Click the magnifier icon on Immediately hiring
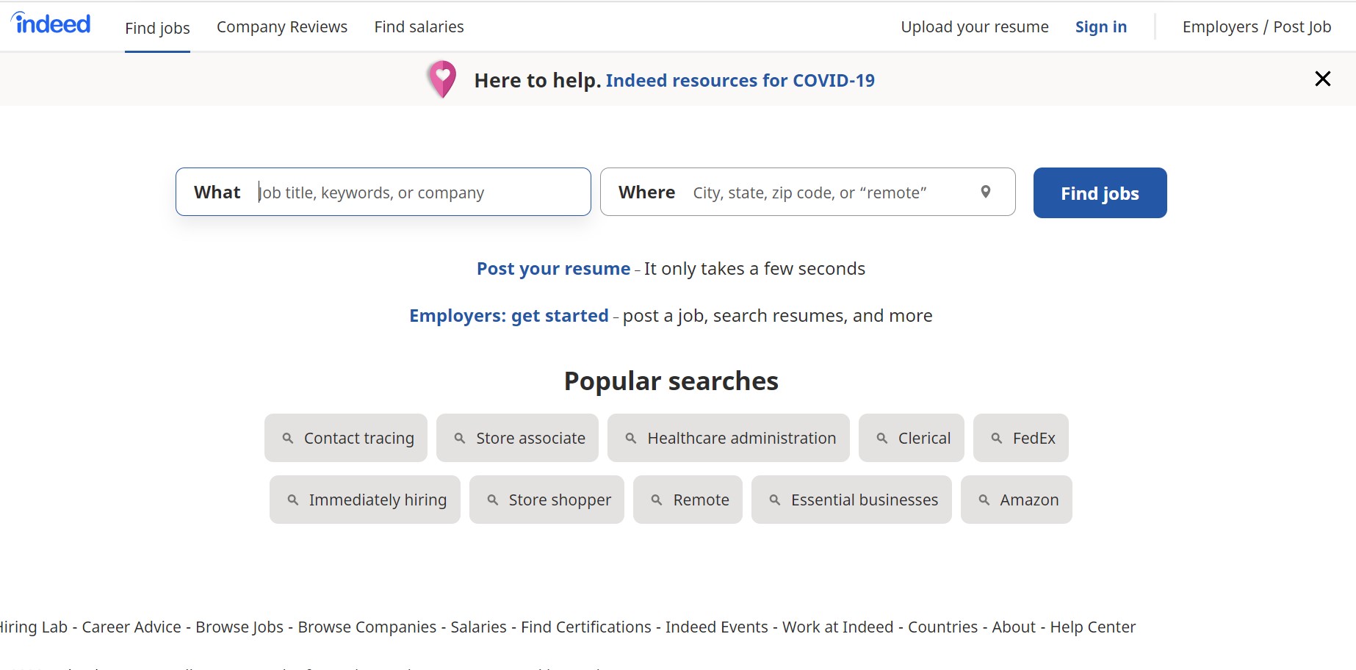 click(293, 500)
